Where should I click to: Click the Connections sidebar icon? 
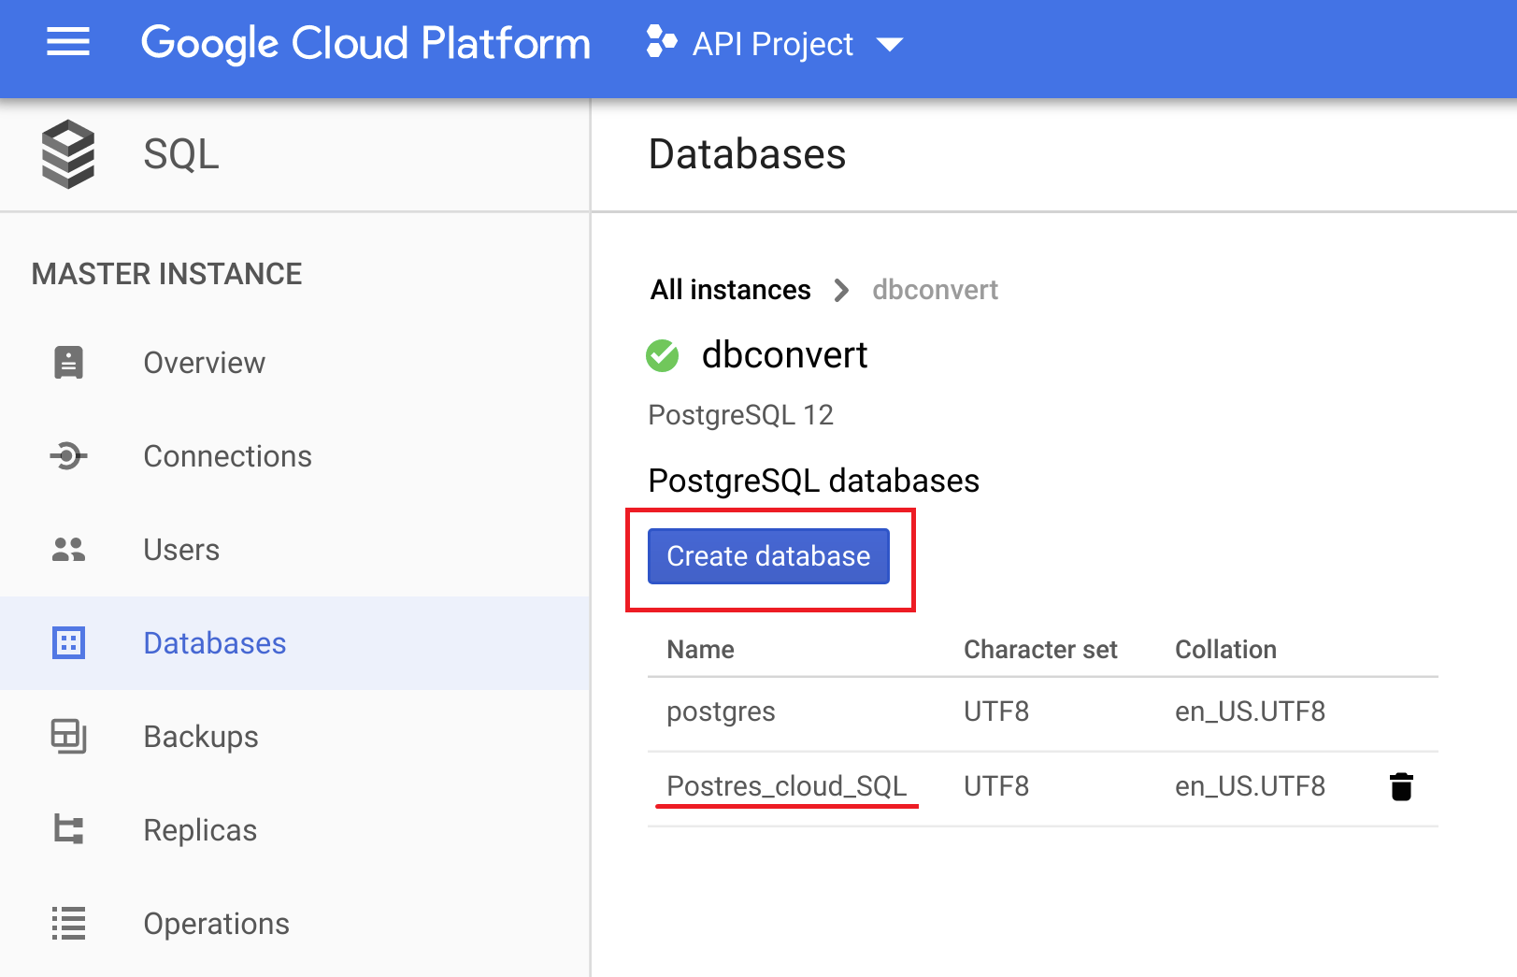coord(68,456)
